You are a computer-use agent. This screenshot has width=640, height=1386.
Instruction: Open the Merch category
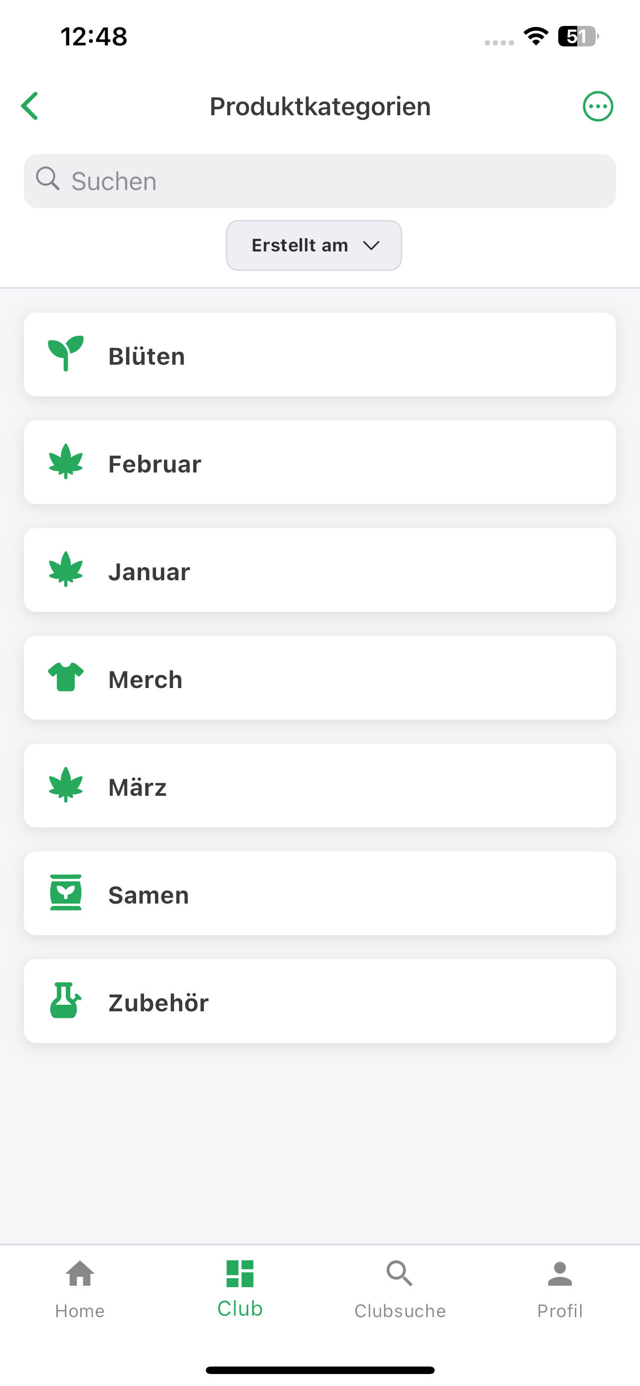320,678
